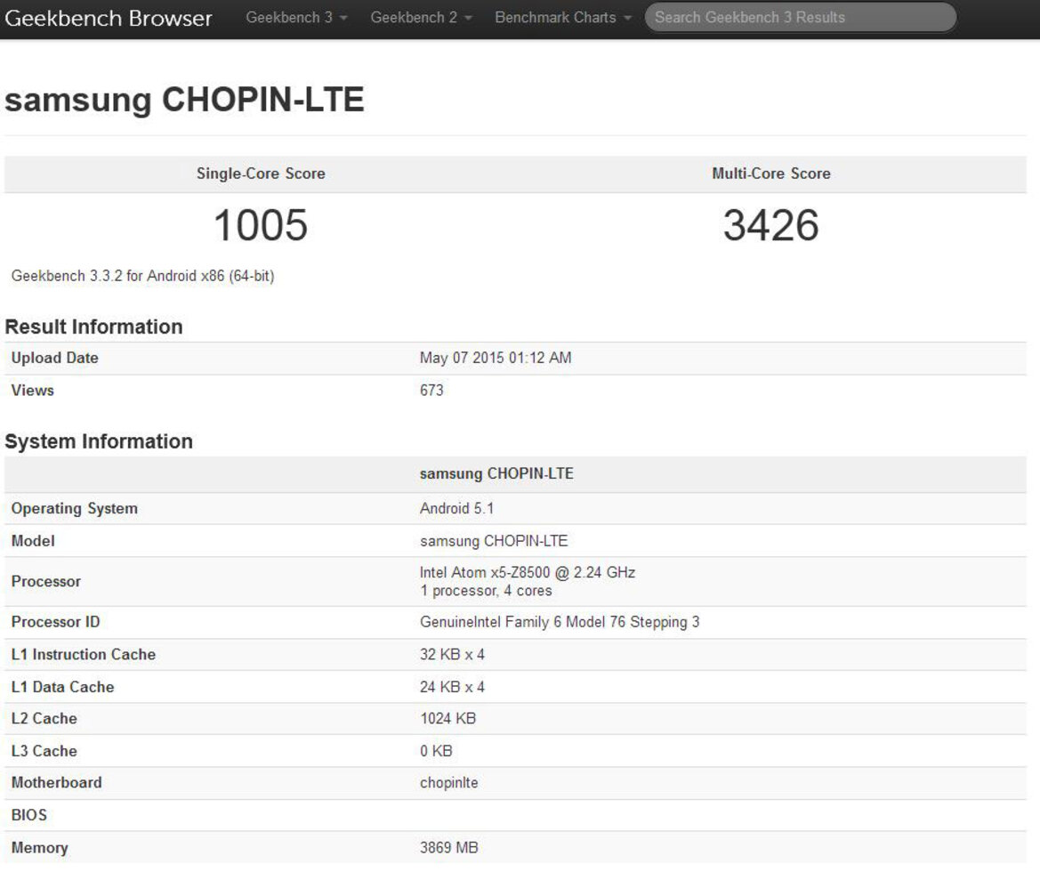Open the Benchmark Charts menu
The width and height of the screenshot is (1040, 872).
(x=563, y=18)
